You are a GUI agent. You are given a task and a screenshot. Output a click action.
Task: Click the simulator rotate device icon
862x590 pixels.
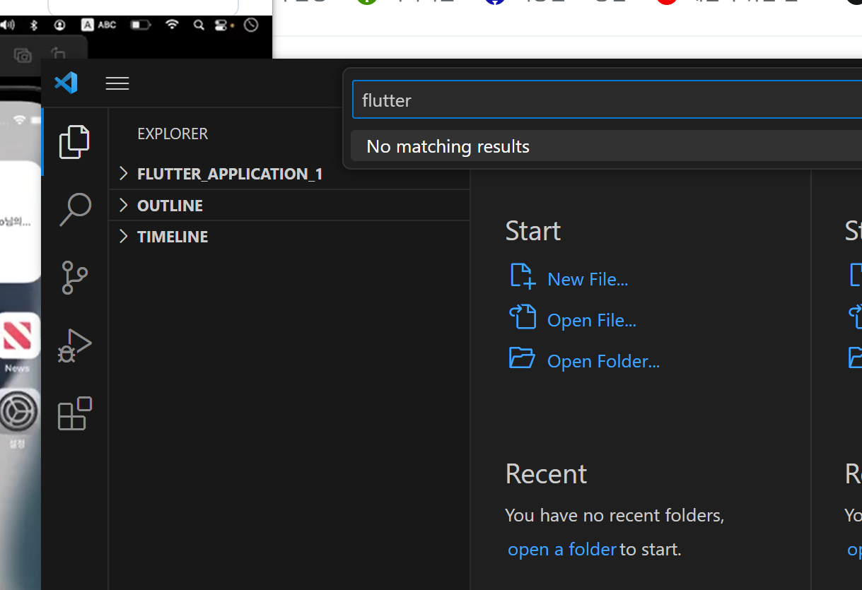pyautogui.click(x=58, y=55)
